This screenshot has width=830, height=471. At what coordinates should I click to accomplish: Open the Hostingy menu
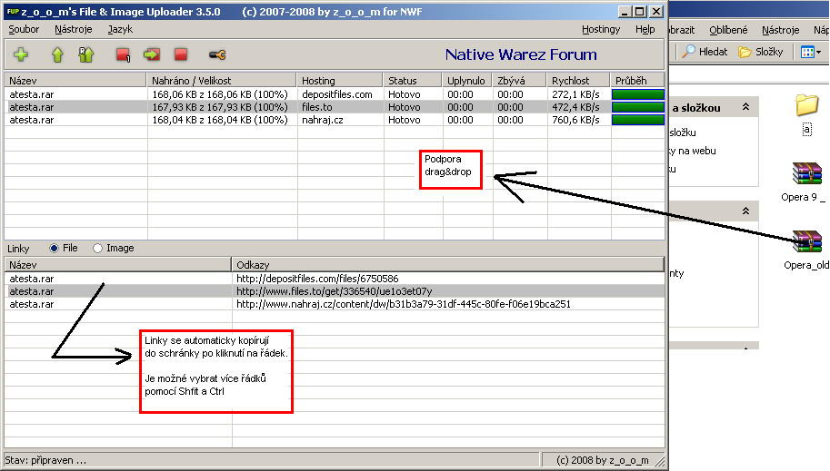[x=601, y=29]
